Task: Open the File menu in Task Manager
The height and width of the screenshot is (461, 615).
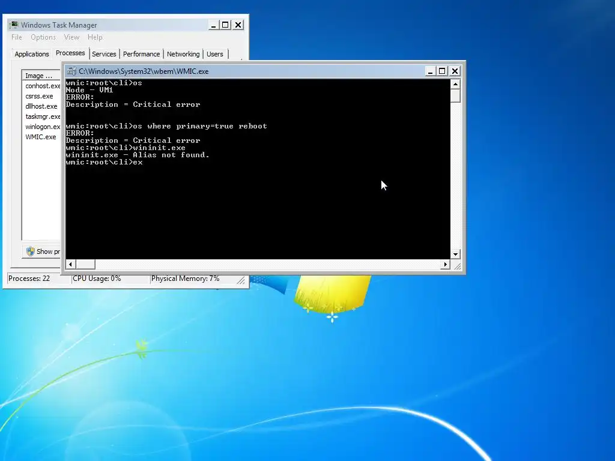Action: [x=16, y=37]
